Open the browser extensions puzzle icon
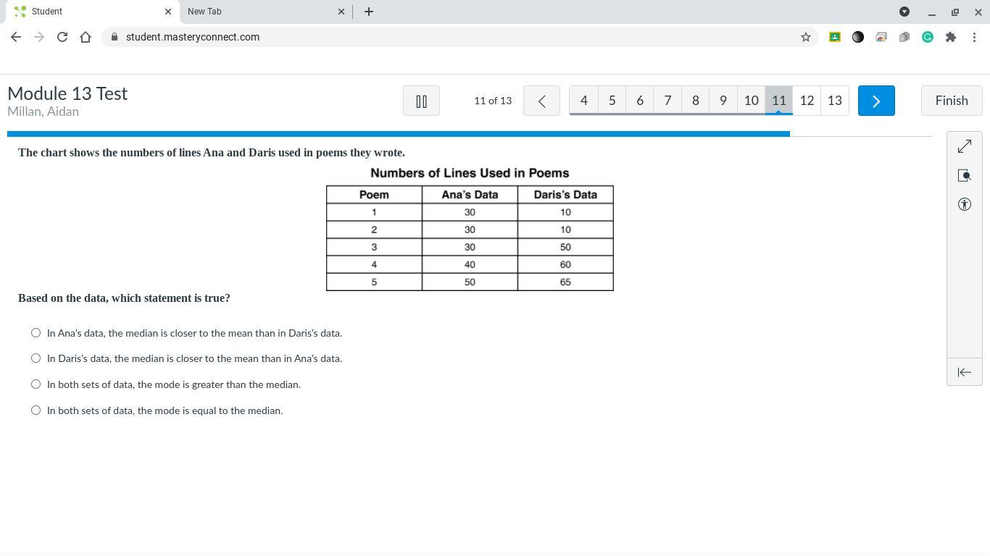990x556 pixels. click(951, 37)
